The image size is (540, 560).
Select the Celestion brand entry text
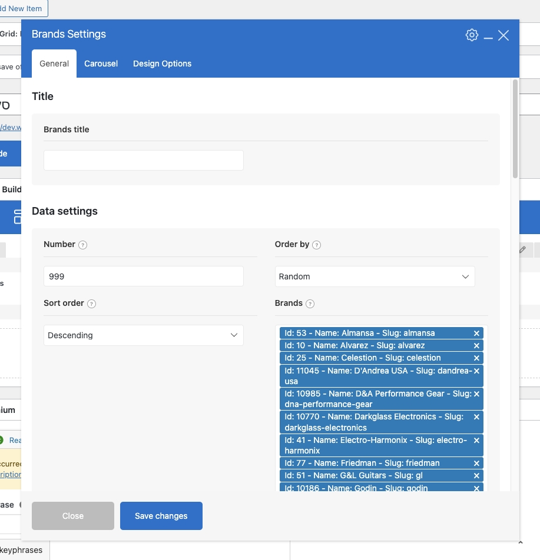[x=363, y=358]
